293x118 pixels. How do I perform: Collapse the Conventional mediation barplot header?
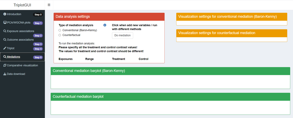(x=170, y=71)
